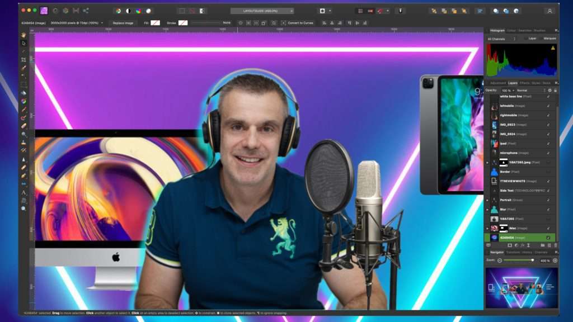
Task: Hide the iMac layer
Action: point(548,228)
